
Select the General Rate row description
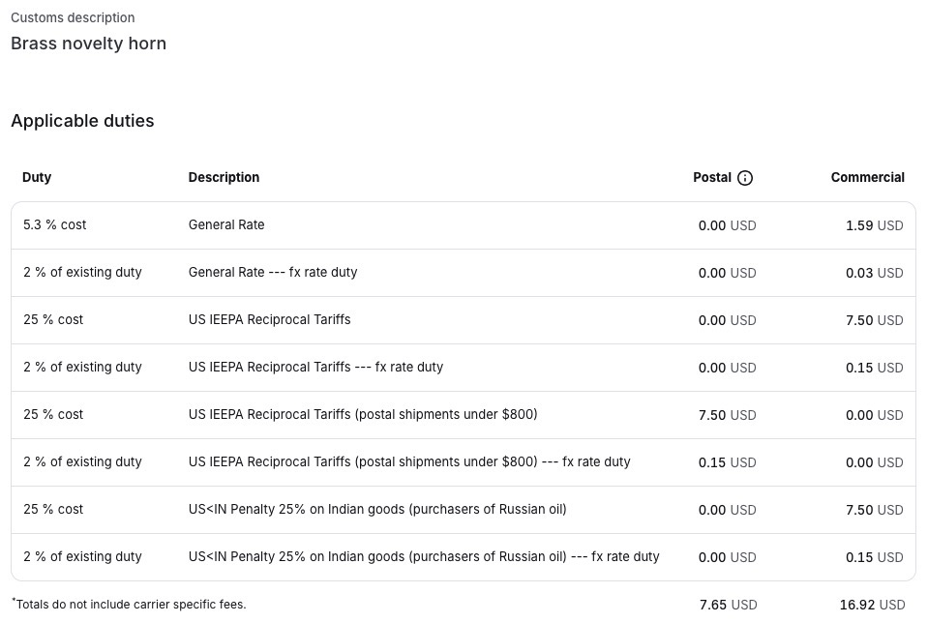coord(226,225)
